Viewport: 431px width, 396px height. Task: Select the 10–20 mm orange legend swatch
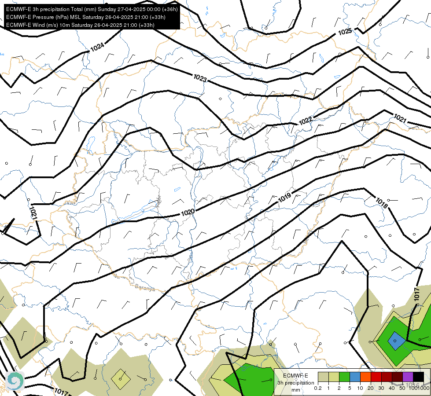pos(365,377)
